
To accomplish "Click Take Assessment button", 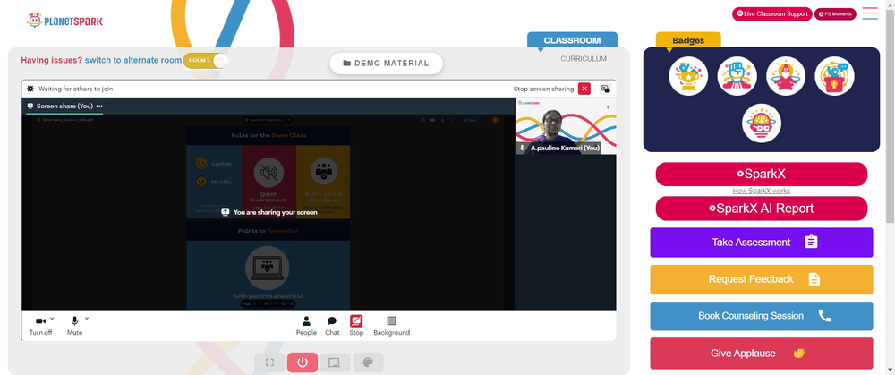I will (762, 243).
